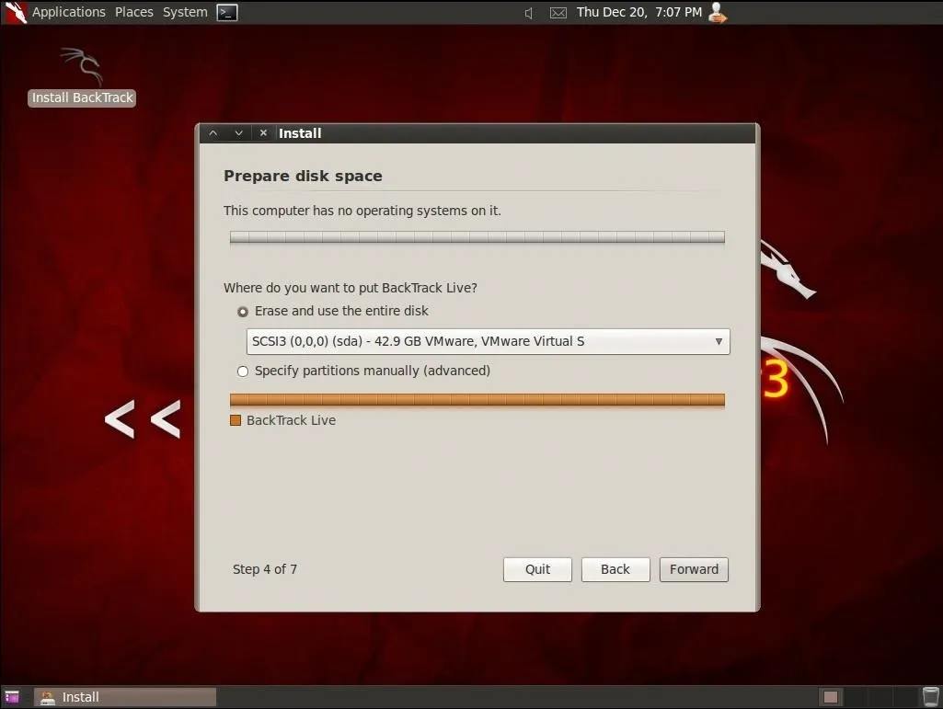Click the down arrow in Install title bar
The width and height of the screenshot is (943, 709).
coord(239,133)
